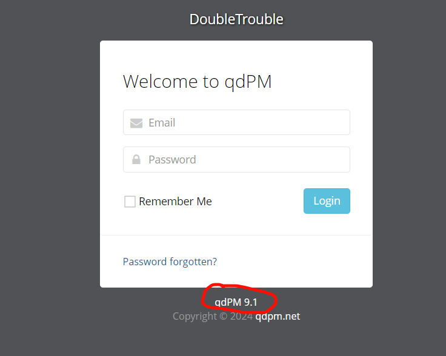Click the envelope icon in Email field
The height and width of the screenshot is (356, 446).
(136, 123)
